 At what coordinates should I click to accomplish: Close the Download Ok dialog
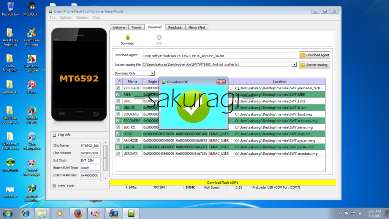tap(221, 82)
